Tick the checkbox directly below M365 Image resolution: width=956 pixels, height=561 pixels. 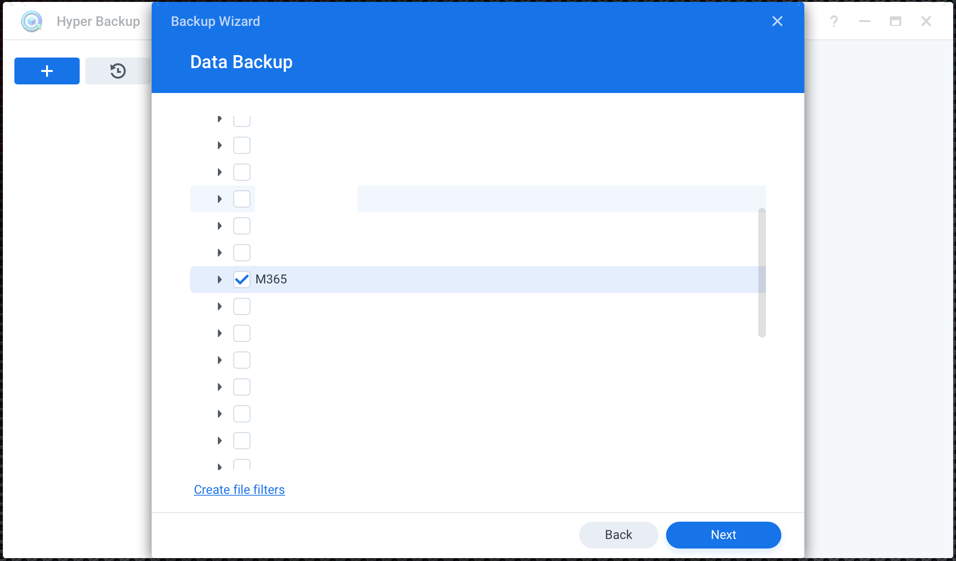tap(242, 306)
